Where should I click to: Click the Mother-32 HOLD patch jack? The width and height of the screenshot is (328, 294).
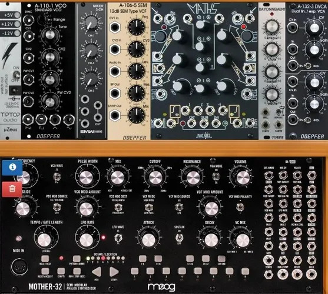(x=312, y=274)
